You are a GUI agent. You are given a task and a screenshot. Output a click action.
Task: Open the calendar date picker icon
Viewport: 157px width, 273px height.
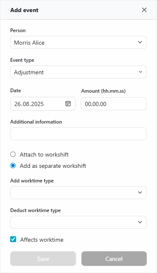coord(68,104)
